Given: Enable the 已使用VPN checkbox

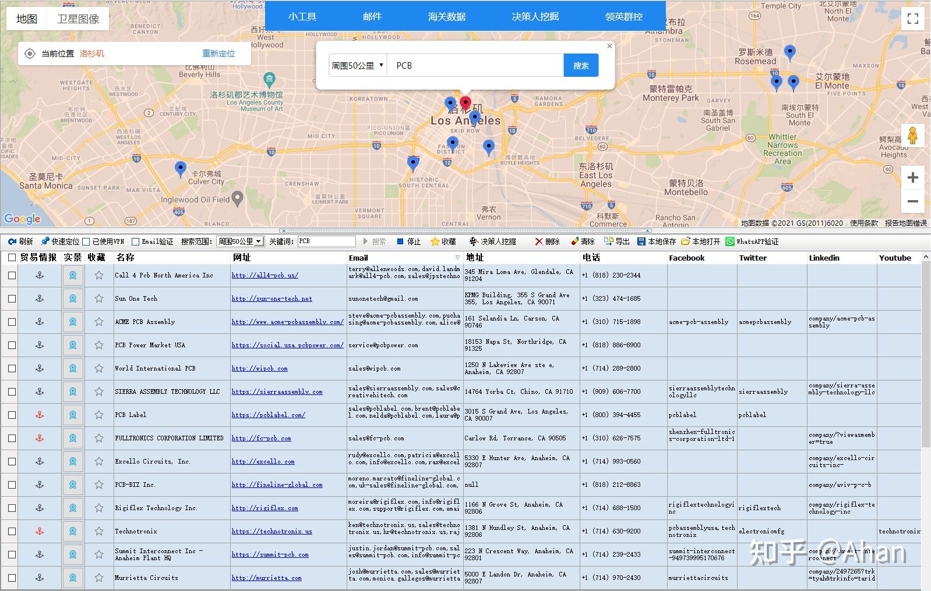Looking at the screenshot, I should click(x=86, y=241).
